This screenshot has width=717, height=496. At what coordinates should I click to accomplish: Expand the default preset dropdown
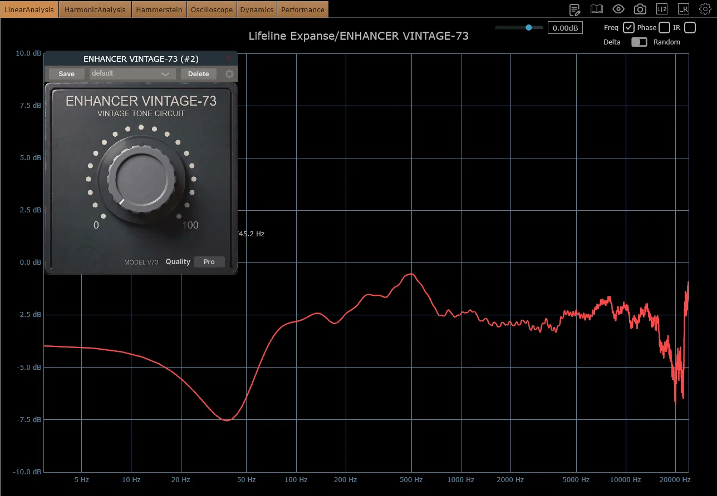tap(132, 73)
